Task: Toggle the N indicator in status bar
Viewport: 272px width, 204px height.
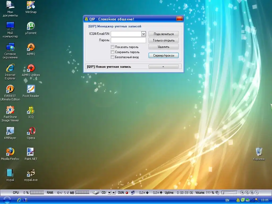Action: point(242,193)
